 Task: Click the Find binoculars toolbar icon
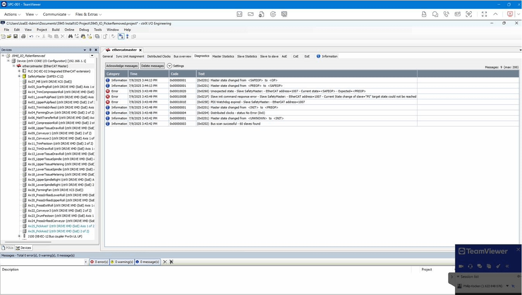(x=70, y=36)
